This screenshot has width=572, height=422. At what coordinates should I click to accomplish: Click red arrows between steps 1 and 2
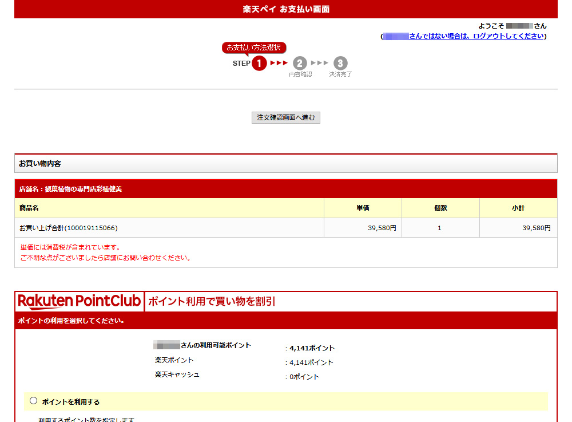click(279, 63)
